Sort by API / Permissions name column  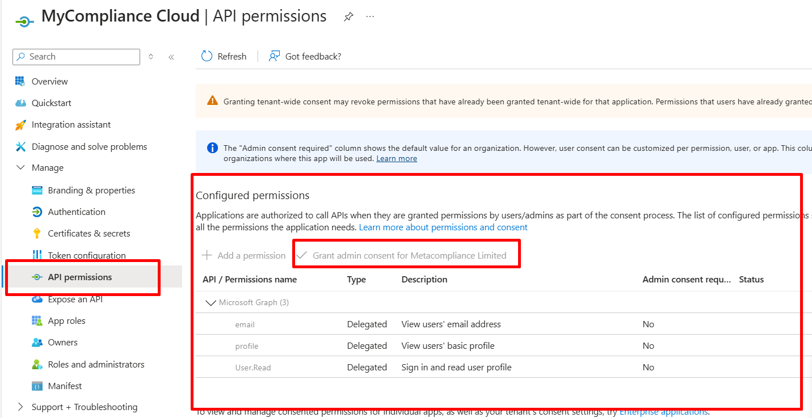tap(250, 279)
